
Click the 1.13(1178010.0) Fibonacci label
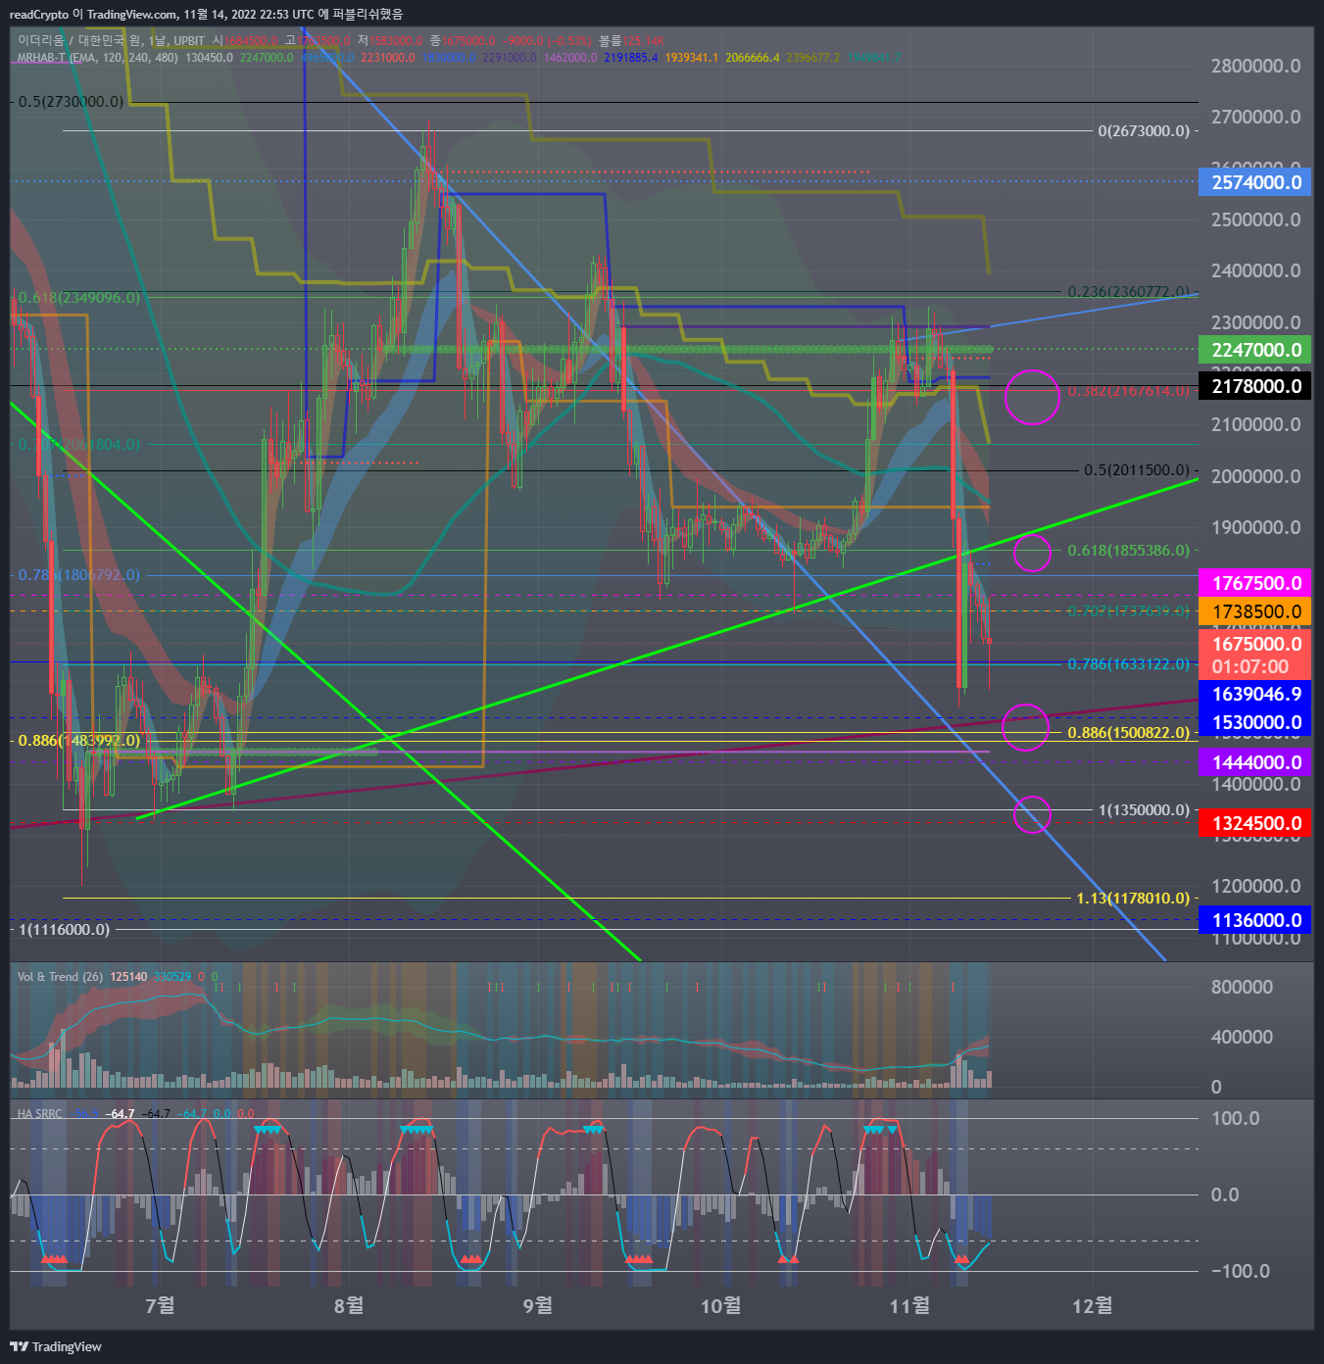[x=1132, y=898]
